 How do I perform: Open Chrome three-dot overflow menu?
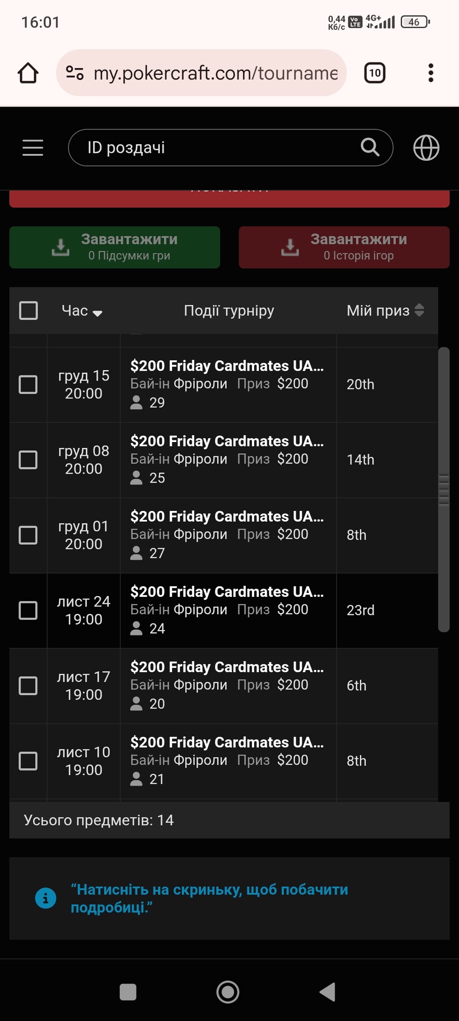pyautogui.click(x=431, y=73)
